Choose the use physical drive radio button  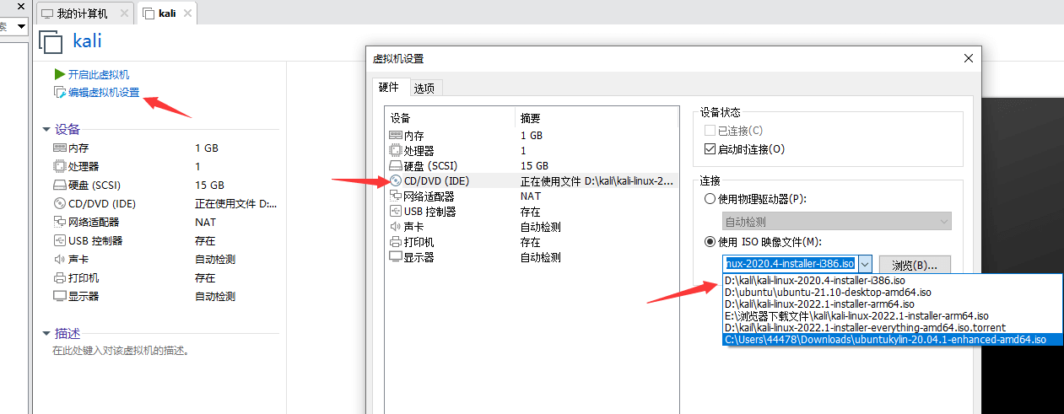pos(710,199)
